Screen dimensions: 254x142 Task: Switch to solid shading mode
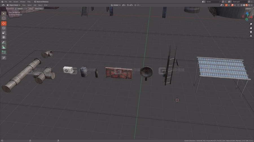244,5
